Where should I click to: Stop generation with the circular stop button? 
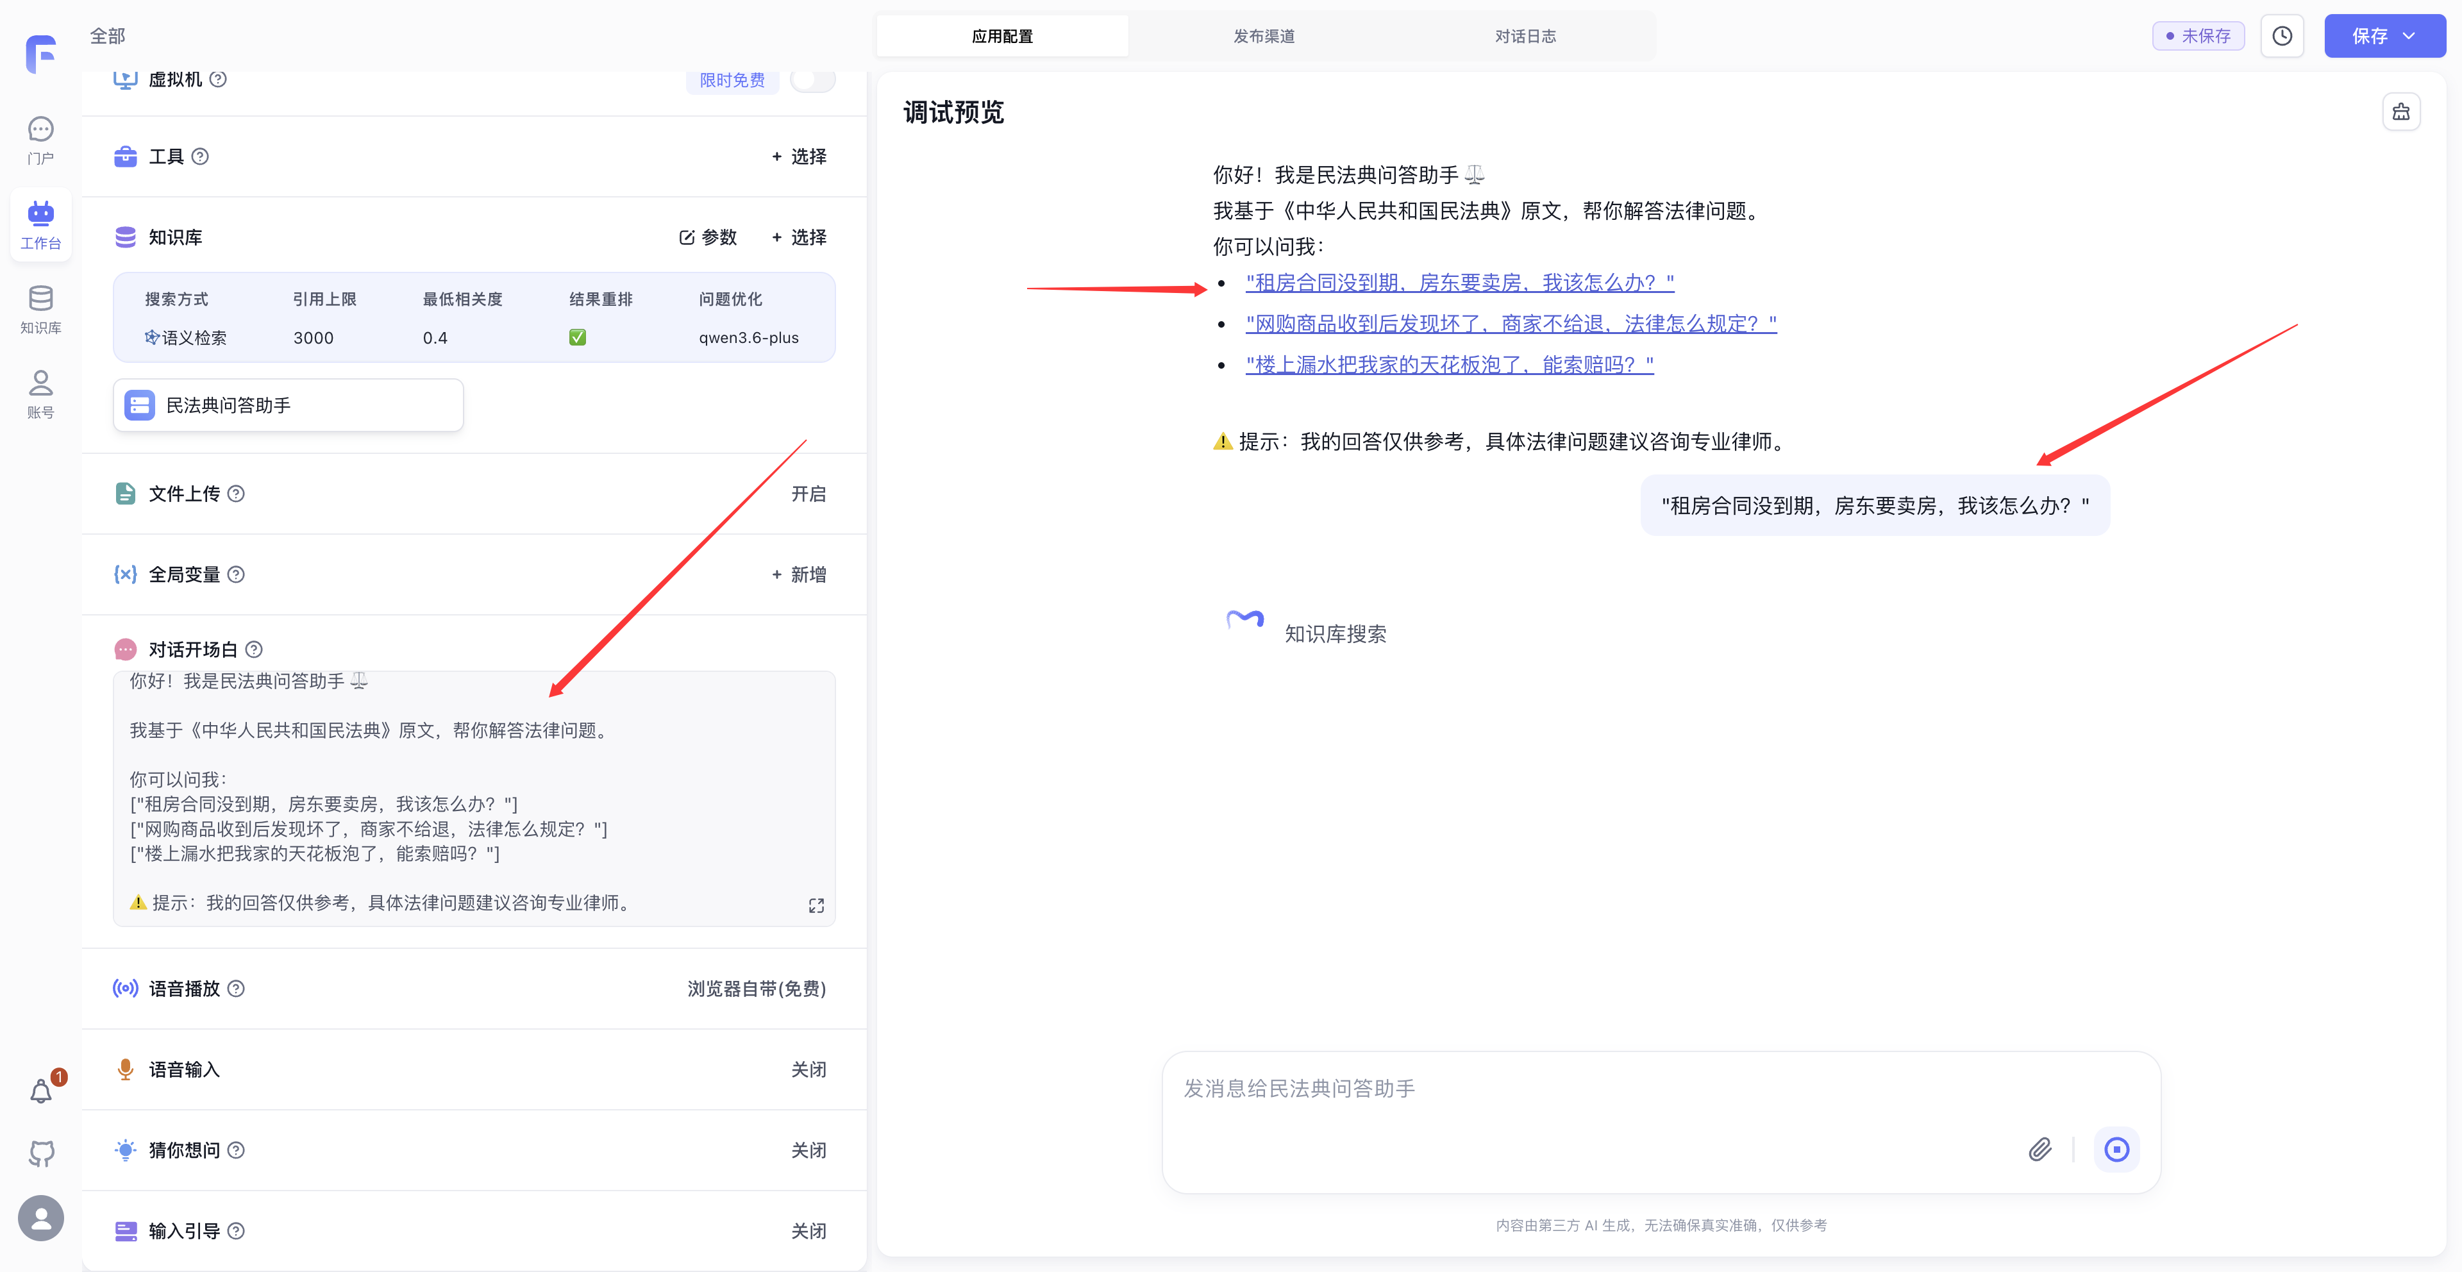(2117, 1149)
